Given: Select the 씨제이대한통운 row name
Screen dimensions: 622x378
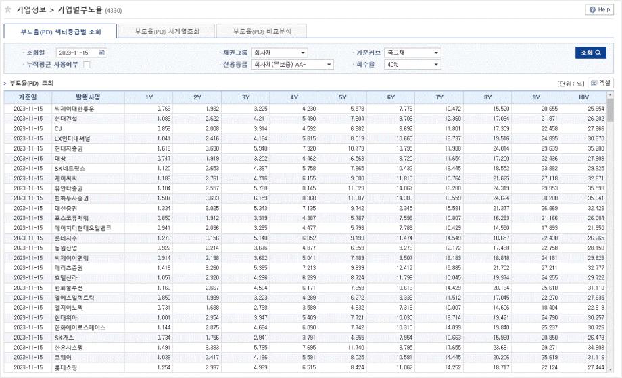Looking at the screenshot, I should (74, 109).
